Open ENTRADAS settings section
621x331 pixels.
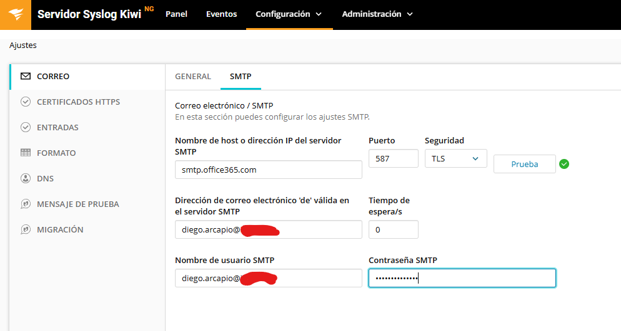[87, 127]
